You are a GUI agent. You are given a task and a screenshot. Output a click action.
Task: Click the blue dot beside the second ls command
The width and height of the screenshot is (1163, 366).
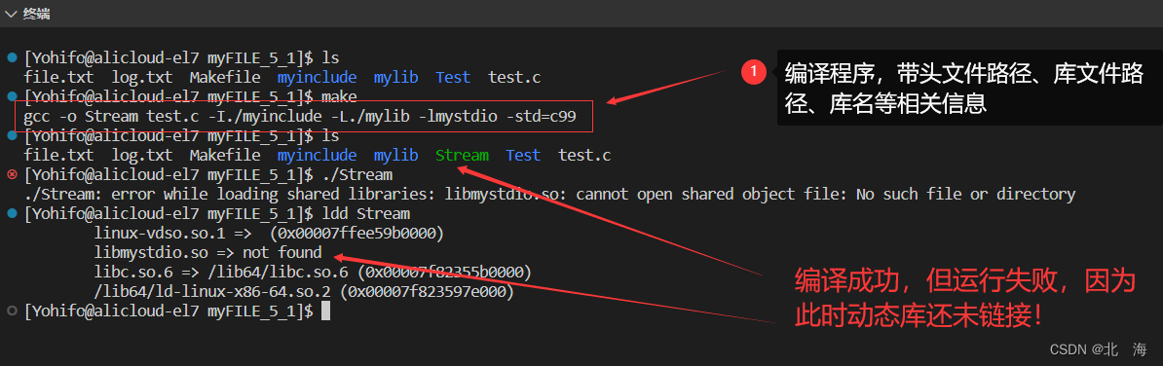point(11,135)
